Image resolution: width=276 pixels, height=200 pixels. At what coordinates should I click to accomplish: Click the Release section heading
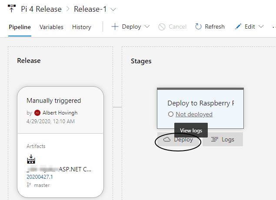pyautogui.click(x=29, y=61)
